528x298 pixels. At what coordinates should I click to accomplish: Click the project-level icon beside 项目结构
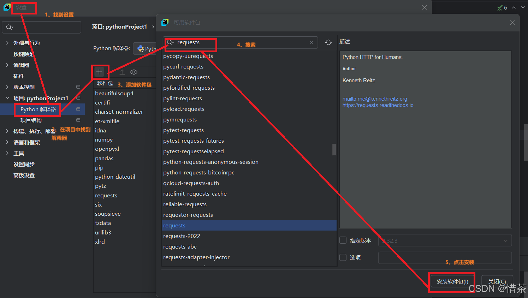pyautogui.click(x=78, y=120)
